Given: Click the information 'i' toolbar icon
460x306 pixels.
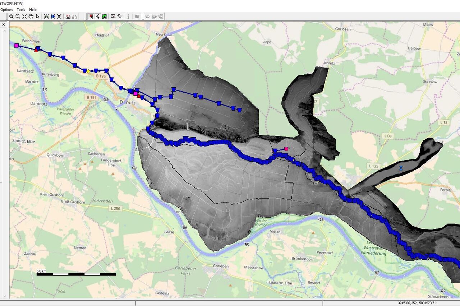Looking at the screenshot, I should [x=128, y=17].
